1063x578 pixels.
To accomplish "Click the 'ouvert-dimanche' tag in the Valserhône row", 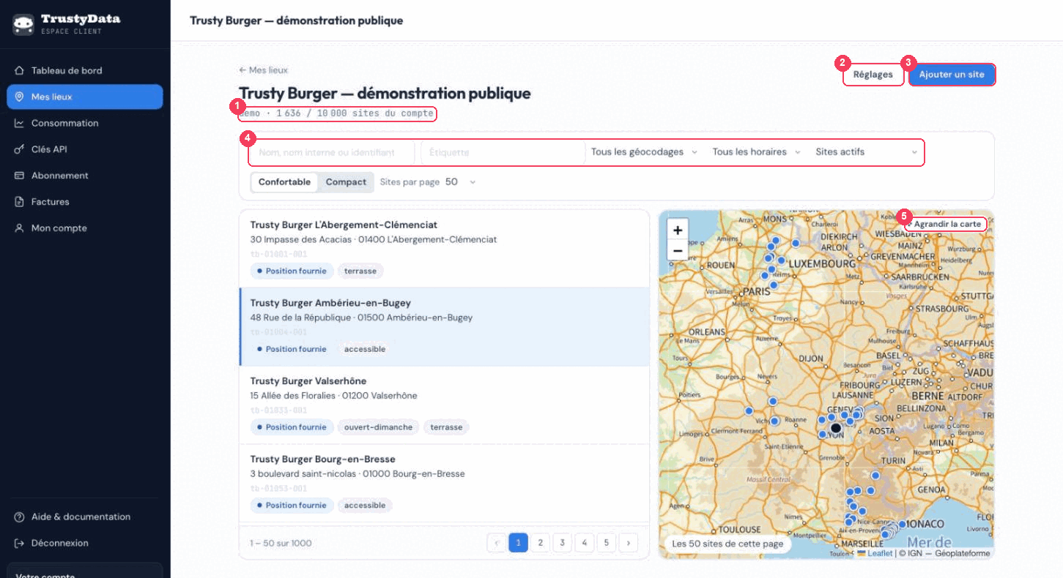I will (x=379, y=427).
